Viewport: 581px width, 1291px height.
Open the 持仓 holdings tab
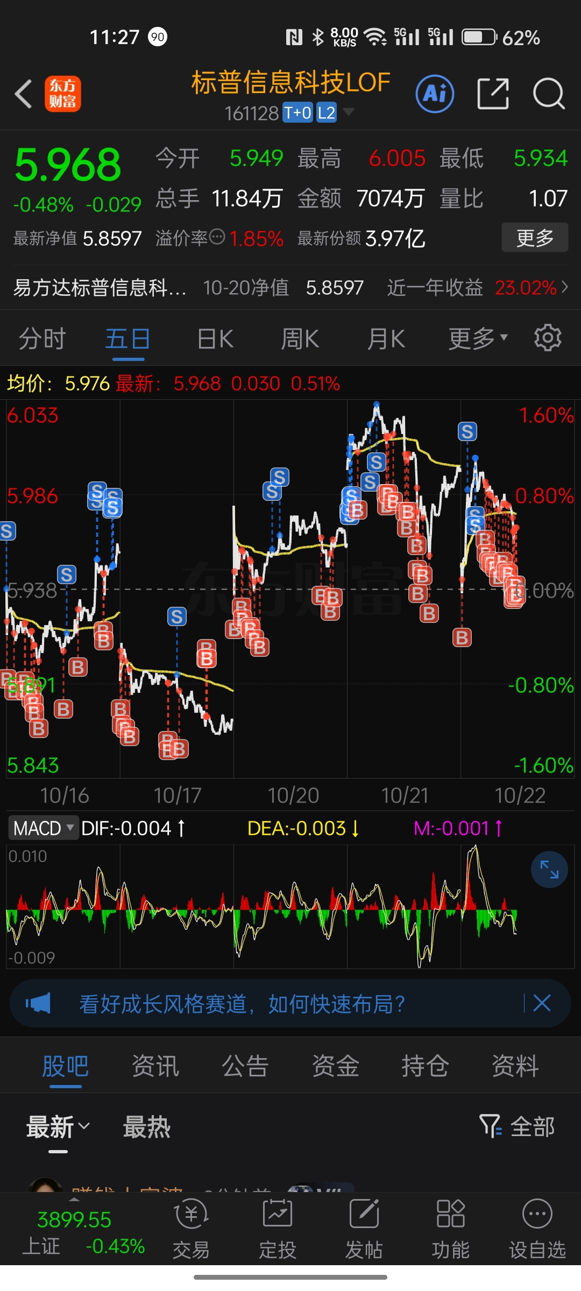[x=425, y=1066]
